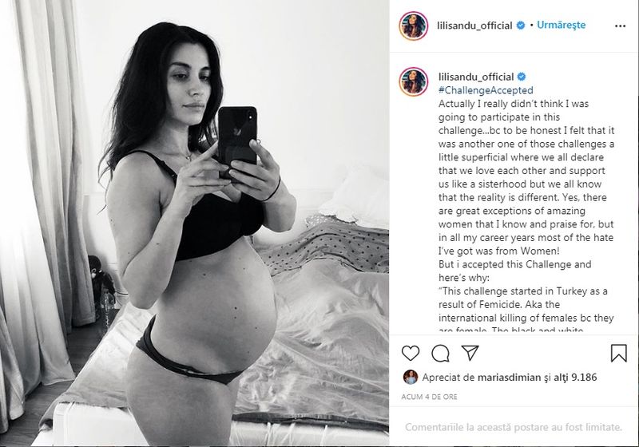The width and height of the screenshot is (639, 447).
Task: Save post with the bookmark icon
Action: 618,353
